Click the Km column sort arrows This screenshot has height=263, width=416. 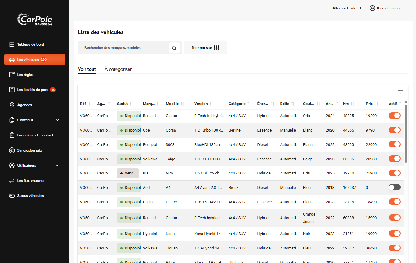352,104
